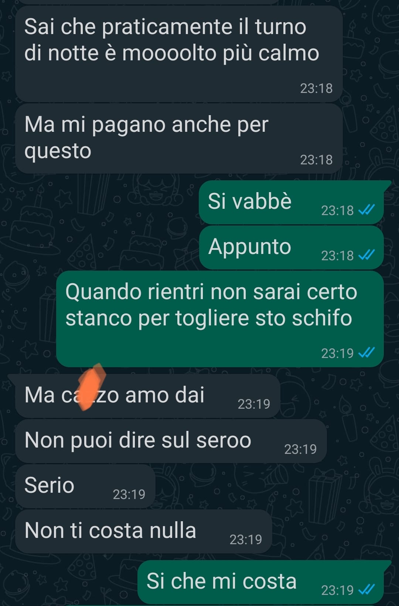
Task: Tap the message 'Sai che praticamente il turno'
Action: [x=179, y=54]
